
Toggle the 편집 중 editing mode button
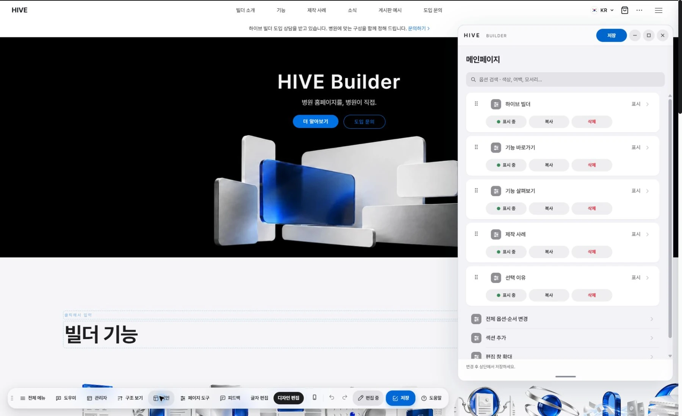(x=368, y=398)
